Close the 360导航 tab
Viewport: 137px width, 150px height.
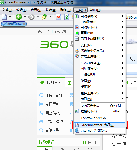click(24, 24)
